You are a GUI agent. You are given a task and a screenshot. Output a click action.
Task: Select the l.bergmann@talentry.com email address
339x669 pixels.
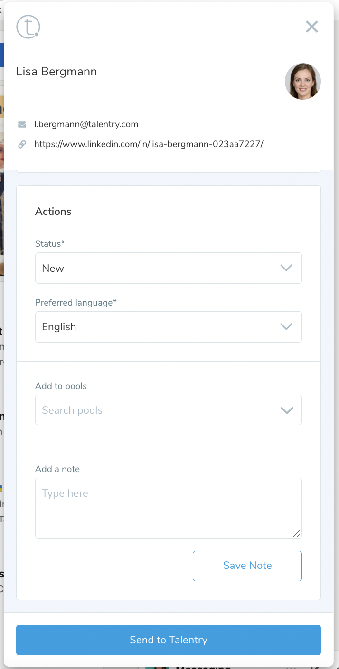point(86,124)
